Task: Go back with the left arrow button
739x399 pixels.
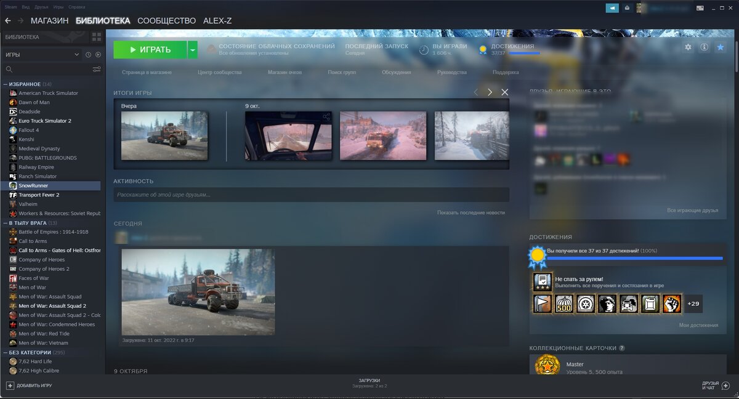Action: 8,20
